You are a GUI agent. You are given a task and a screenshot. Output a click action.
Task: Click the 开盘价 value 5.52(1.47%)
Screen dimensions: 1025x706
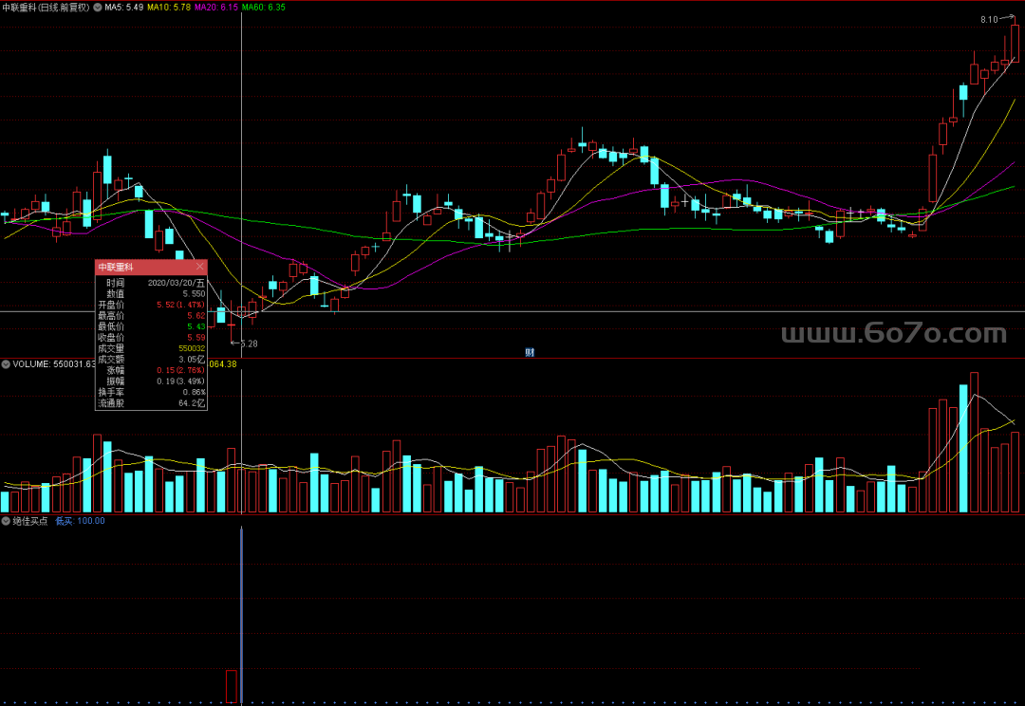pyautogui.click(x=180, y=305)
